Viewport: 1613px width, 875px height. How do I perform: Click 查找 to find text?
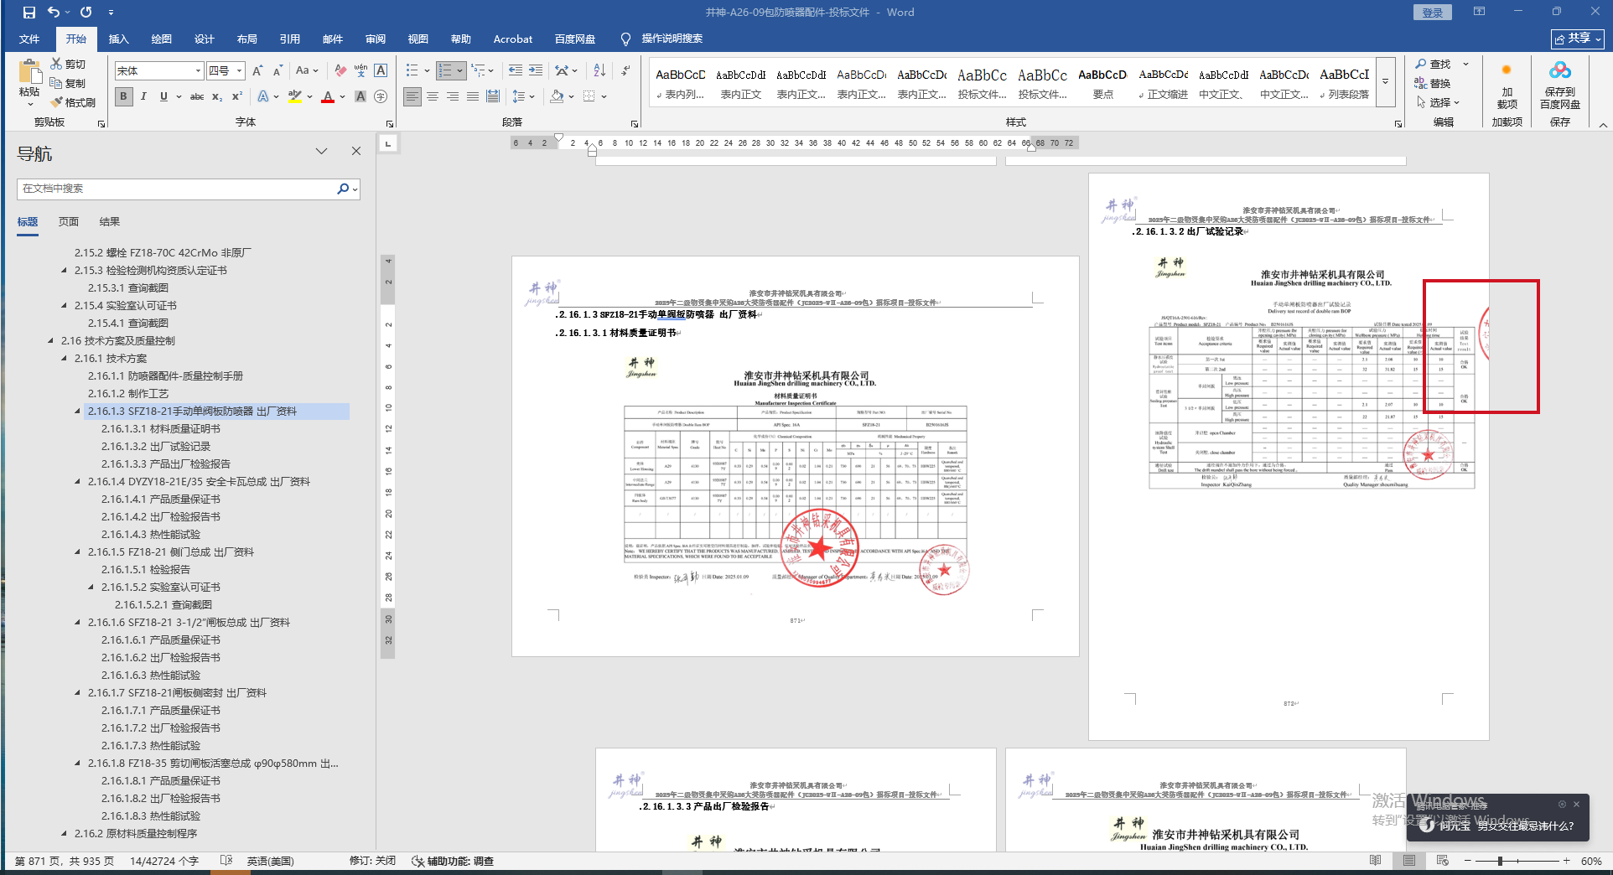1434,64
